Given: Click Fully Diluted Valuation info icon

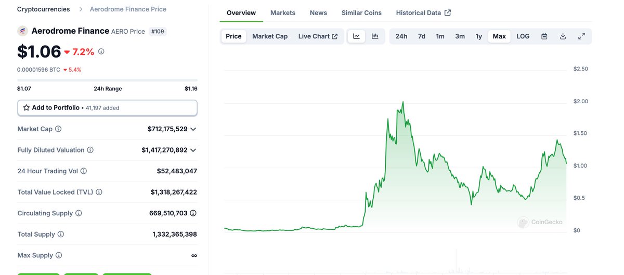Looking at the screenshot, I should [90, 150].
